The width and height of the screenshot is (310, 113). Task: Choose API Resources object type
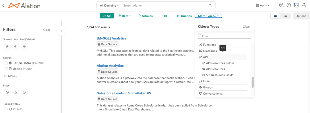(x=223, y=69)
